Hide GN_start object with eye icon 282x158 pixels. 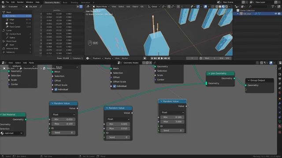point(276,14)
